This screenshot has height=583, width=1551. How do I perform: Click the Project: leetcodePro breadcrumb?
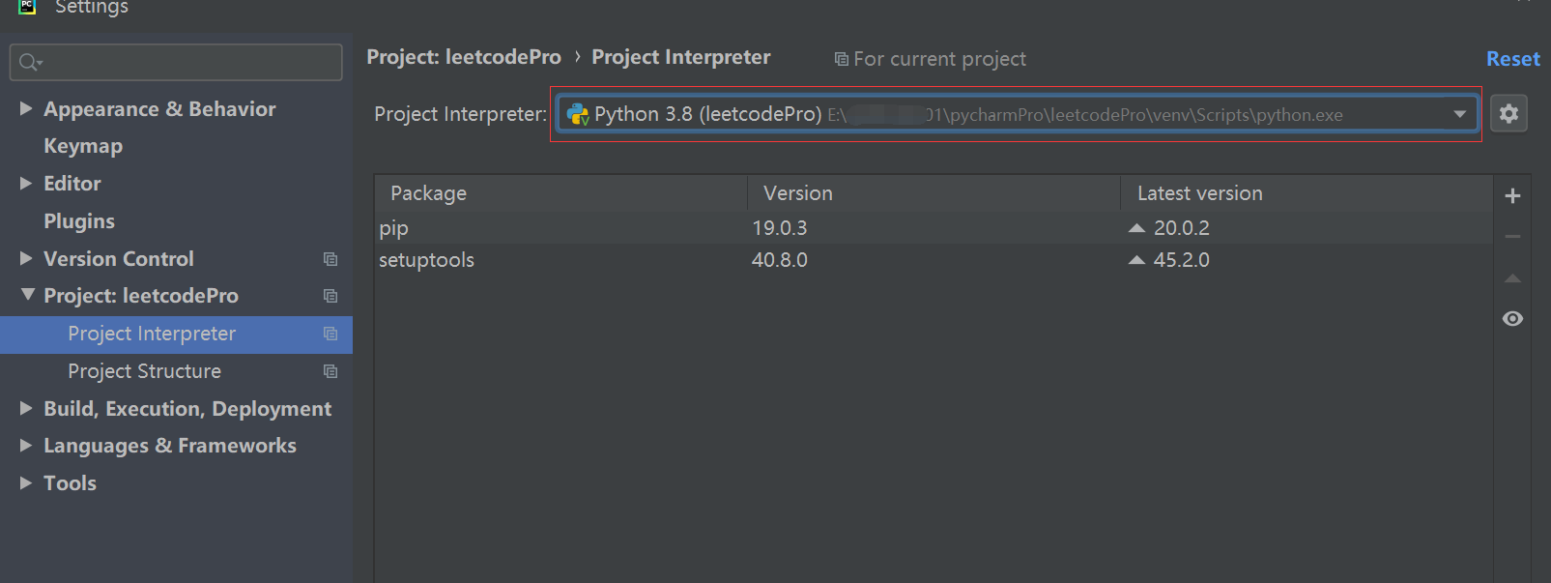point(464,57)
